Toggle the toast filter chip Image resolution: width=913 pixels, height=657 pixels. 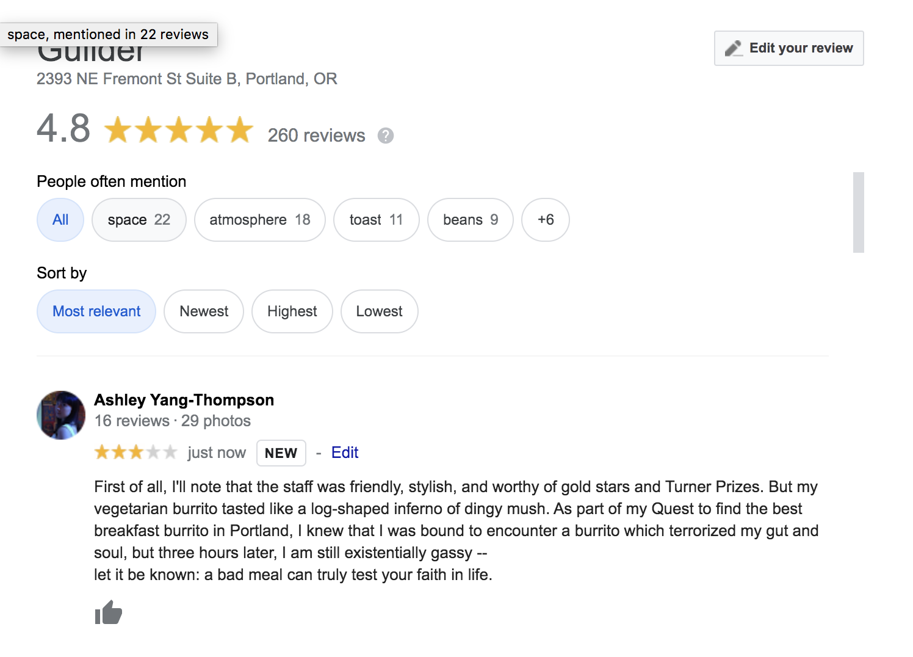pyautogui.click(x=376, y=220)
